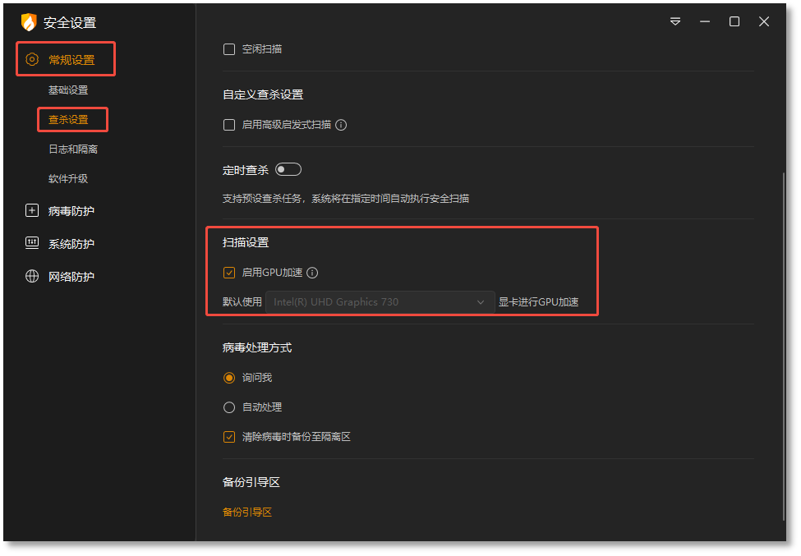
Task: Open 软件升级 settings
Action: tap(68, 179)
